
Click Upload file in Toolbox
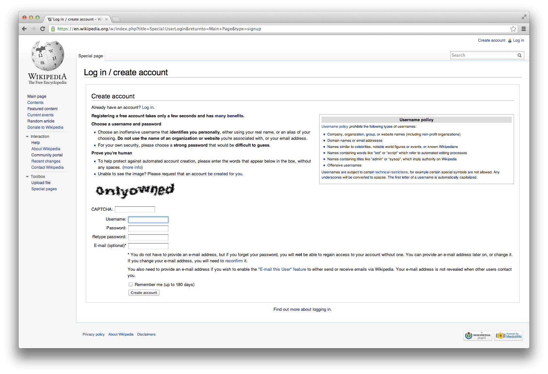[x=41, y=183]
